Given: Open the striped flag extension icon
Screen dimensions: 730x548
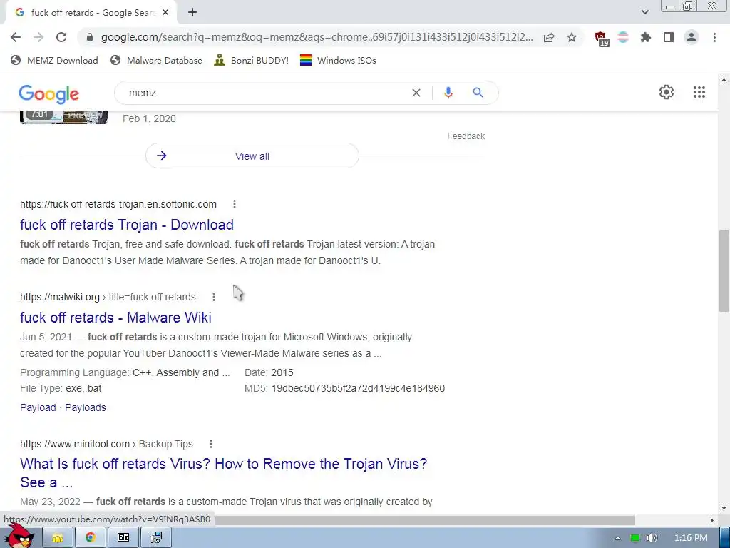Looking at the screenshot, I should 623,37.
